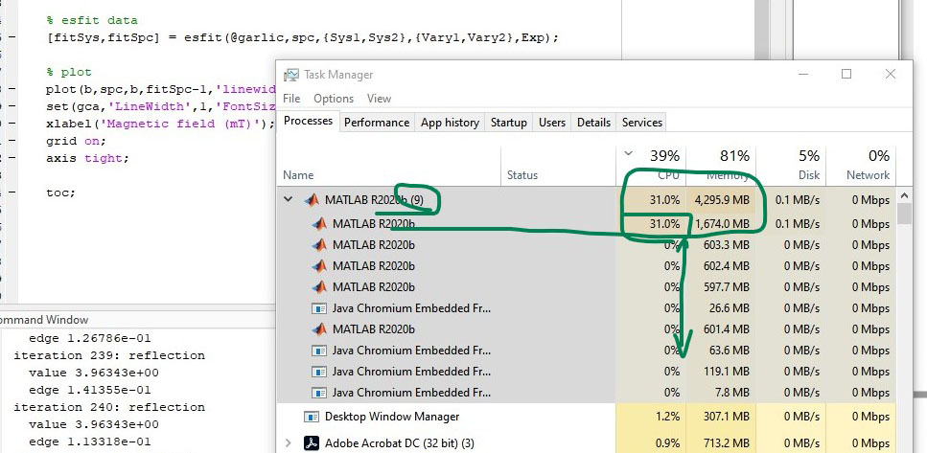Click the MATLAB icon of the 601.4 MB process
The height and width of the screenshot is (453, 927).
click(319, 328)
